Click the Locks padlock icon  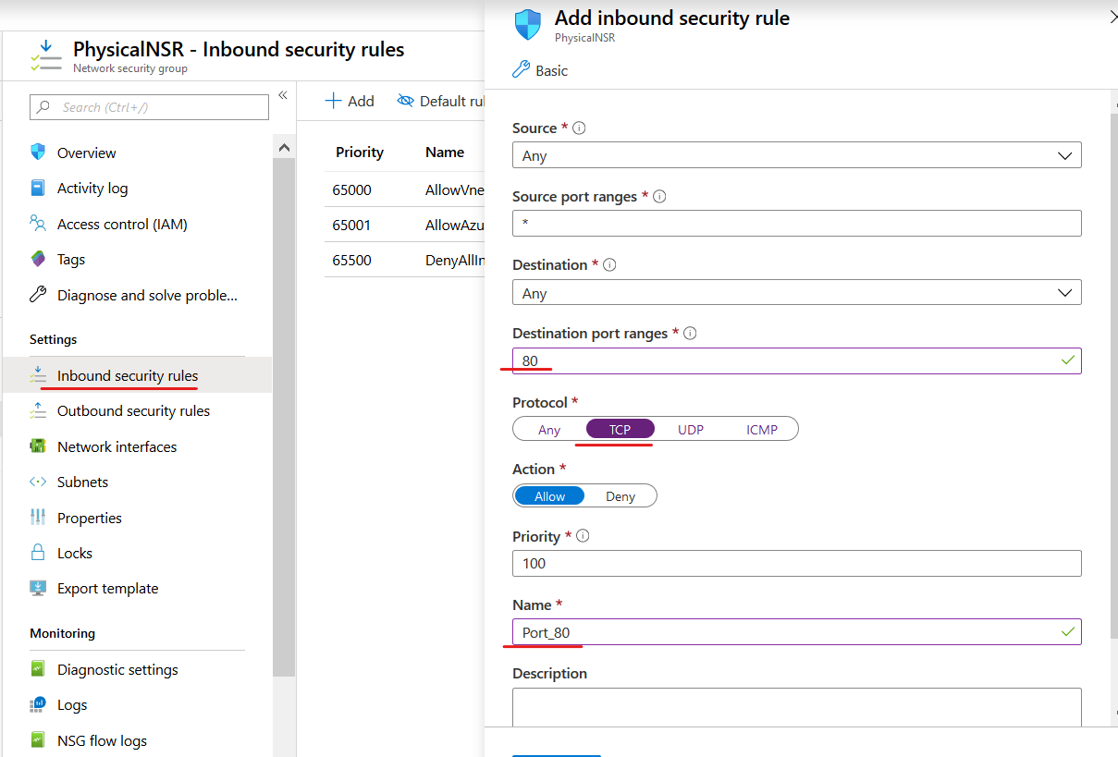coord(38,553)
